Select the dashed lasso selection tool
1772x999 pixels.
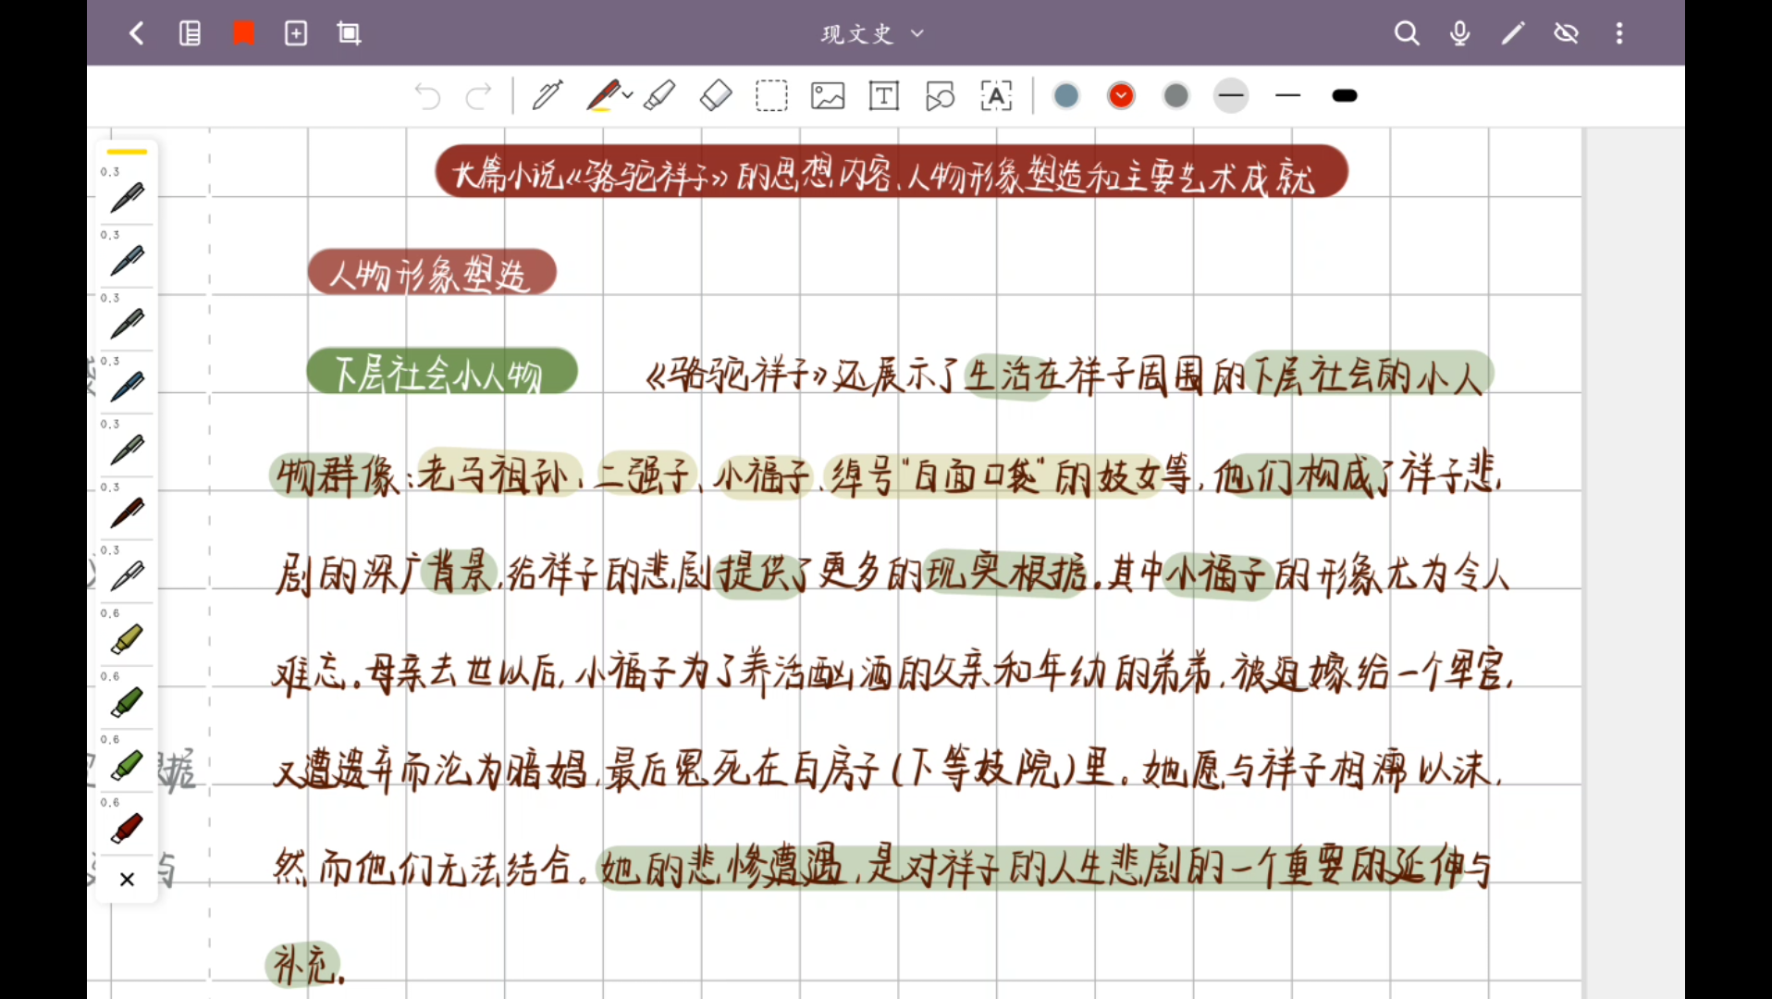771,96
